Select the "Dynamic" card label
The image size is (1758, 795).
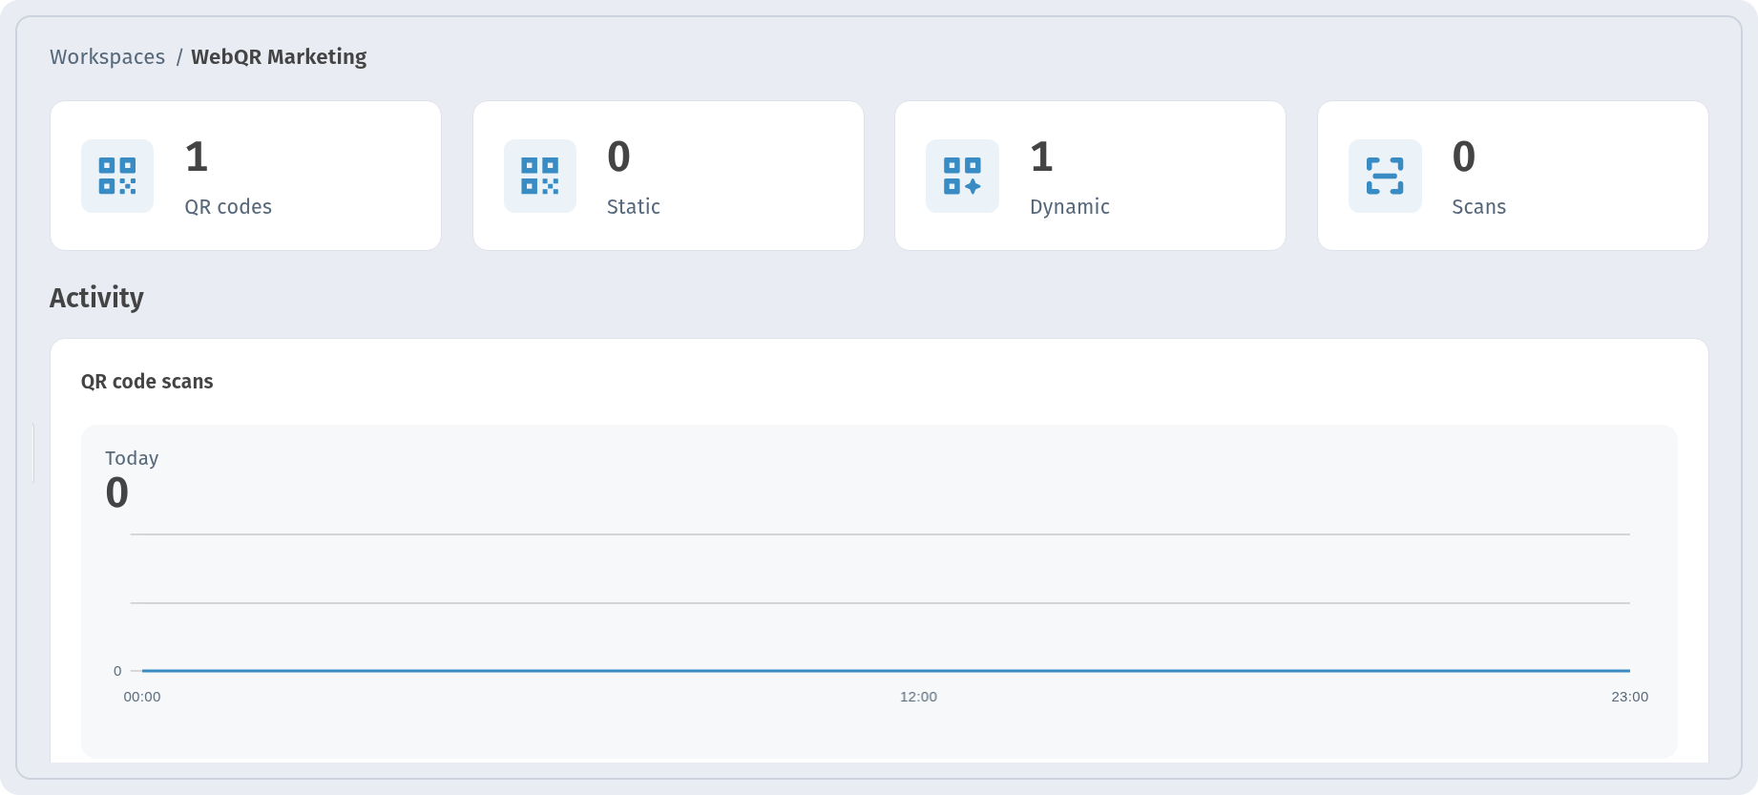pyautogui.click(x=1070, y=207)
